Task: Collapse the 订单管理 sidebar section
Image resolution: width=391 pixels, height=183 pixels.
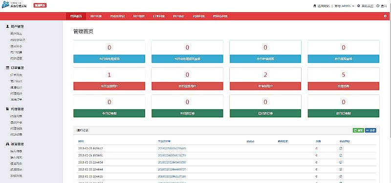Action: pyautogui.click(x=17, y=68)
